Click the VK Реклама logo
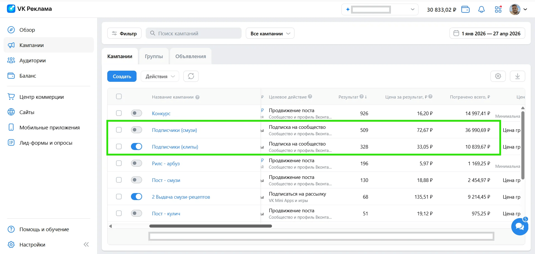This screenshot has width=535, height=254. [29, 9]
